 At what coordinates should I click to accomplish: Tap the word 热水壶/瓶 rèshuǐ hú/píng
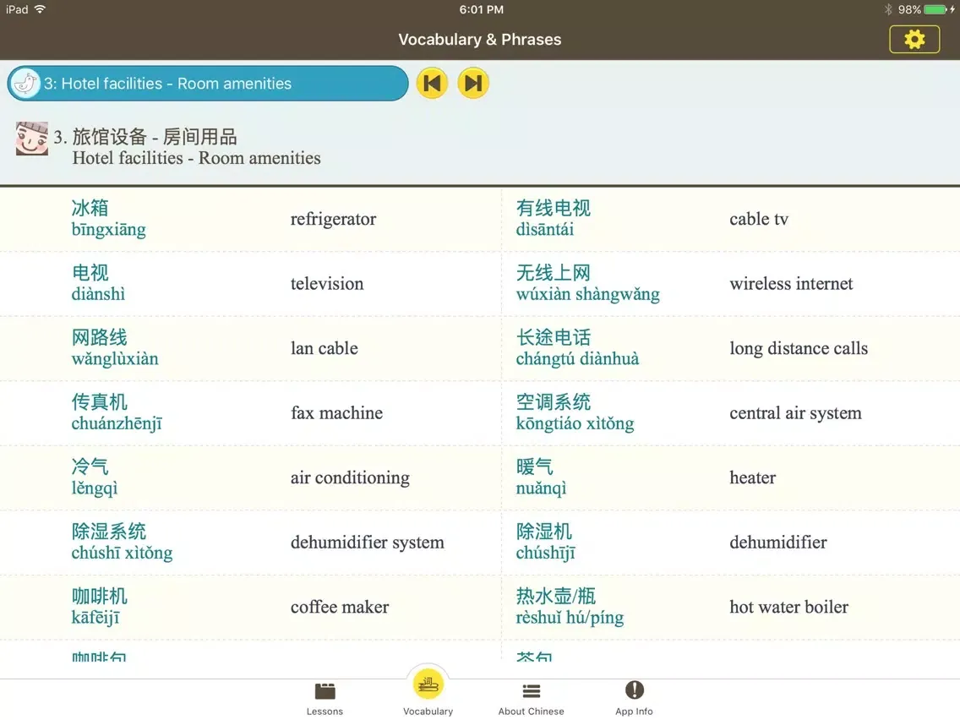coord(570,607)
